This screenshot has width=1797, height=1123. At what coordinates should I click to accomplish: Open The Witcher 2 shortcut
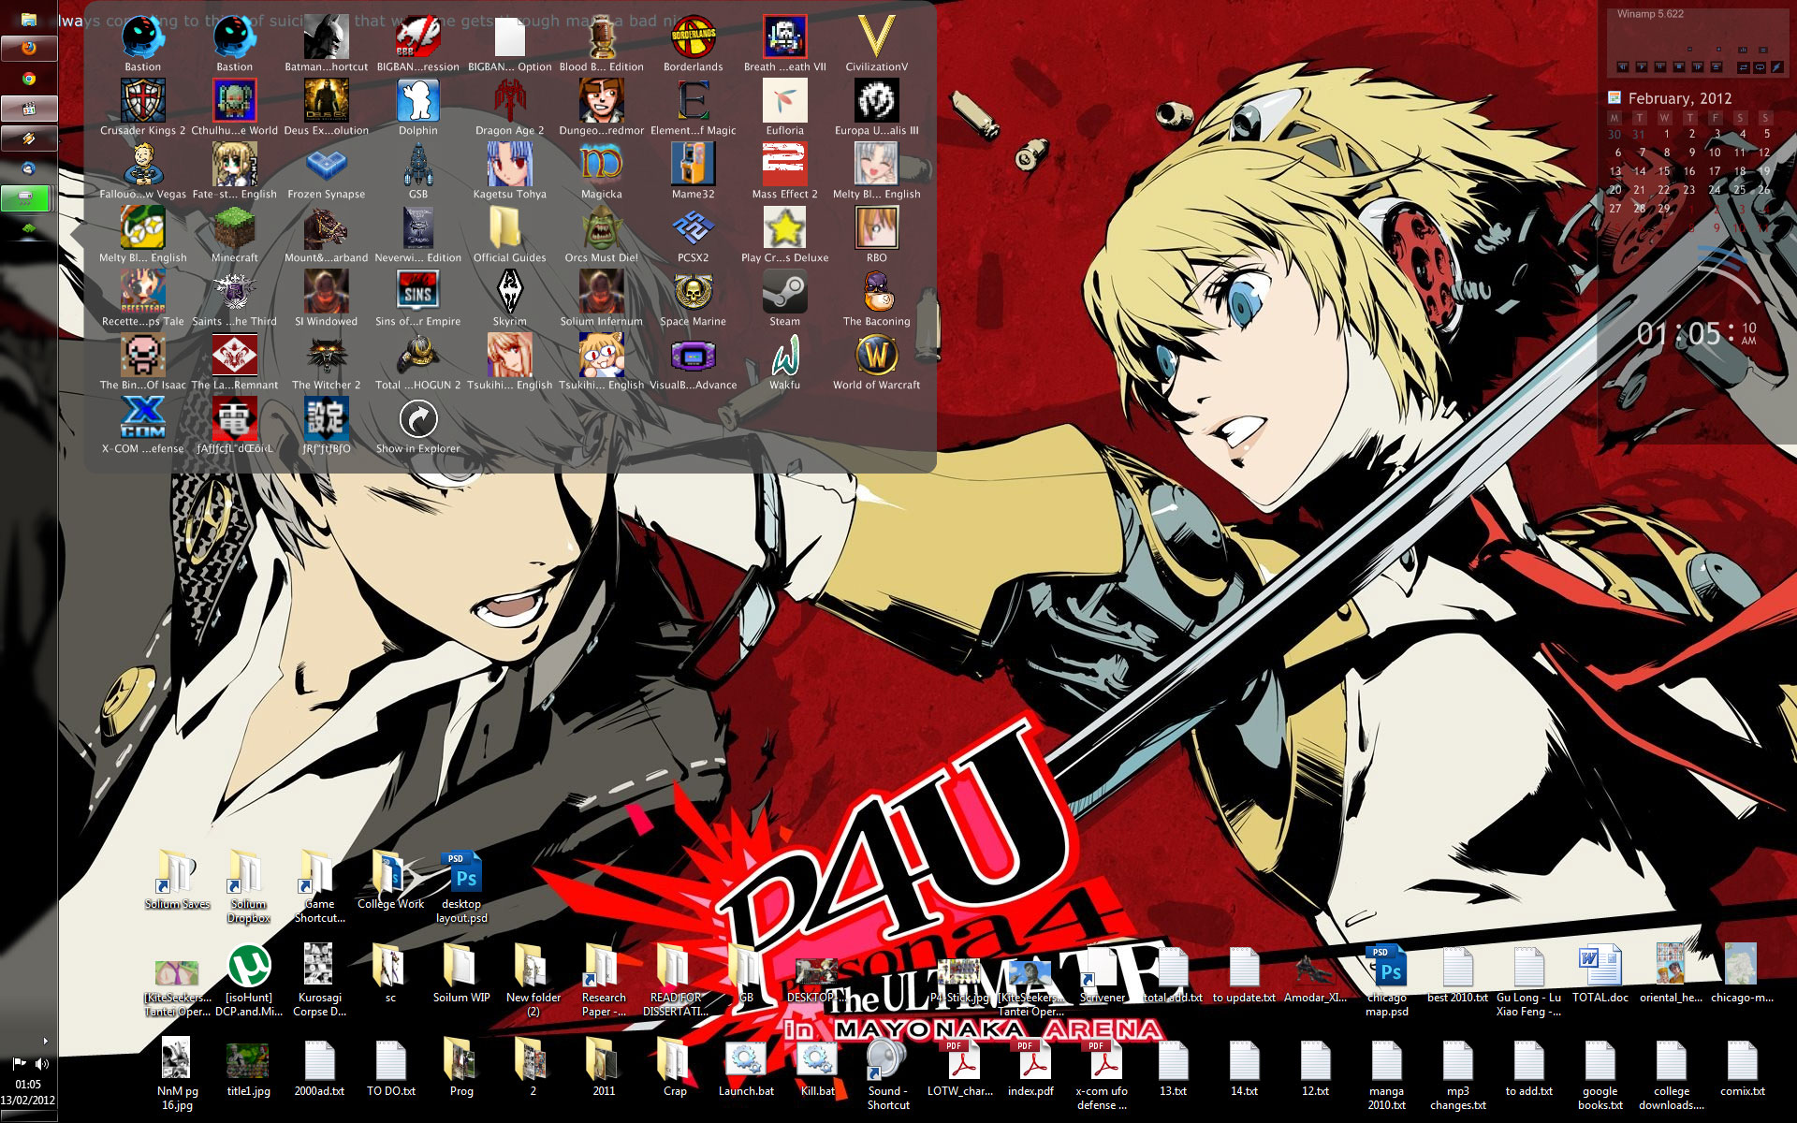click(x=326, y=362)
